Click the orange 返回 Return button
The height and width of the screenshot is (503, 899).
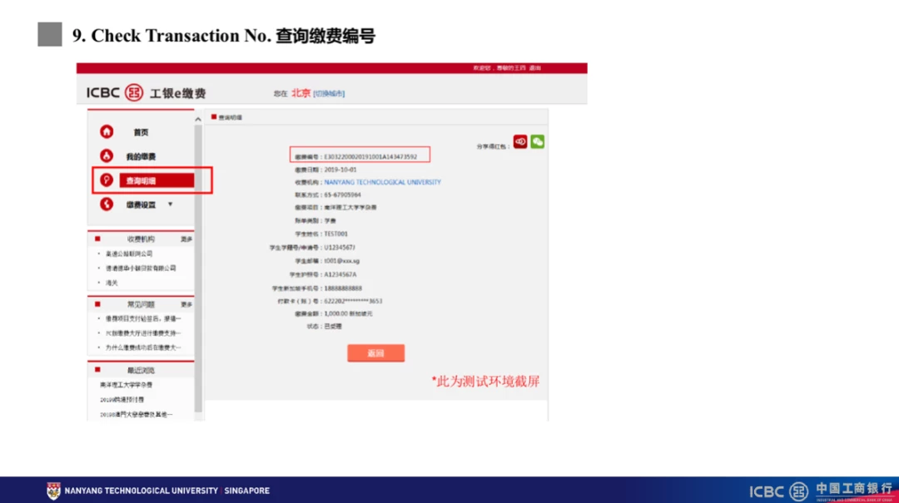[x=375, y=353]
